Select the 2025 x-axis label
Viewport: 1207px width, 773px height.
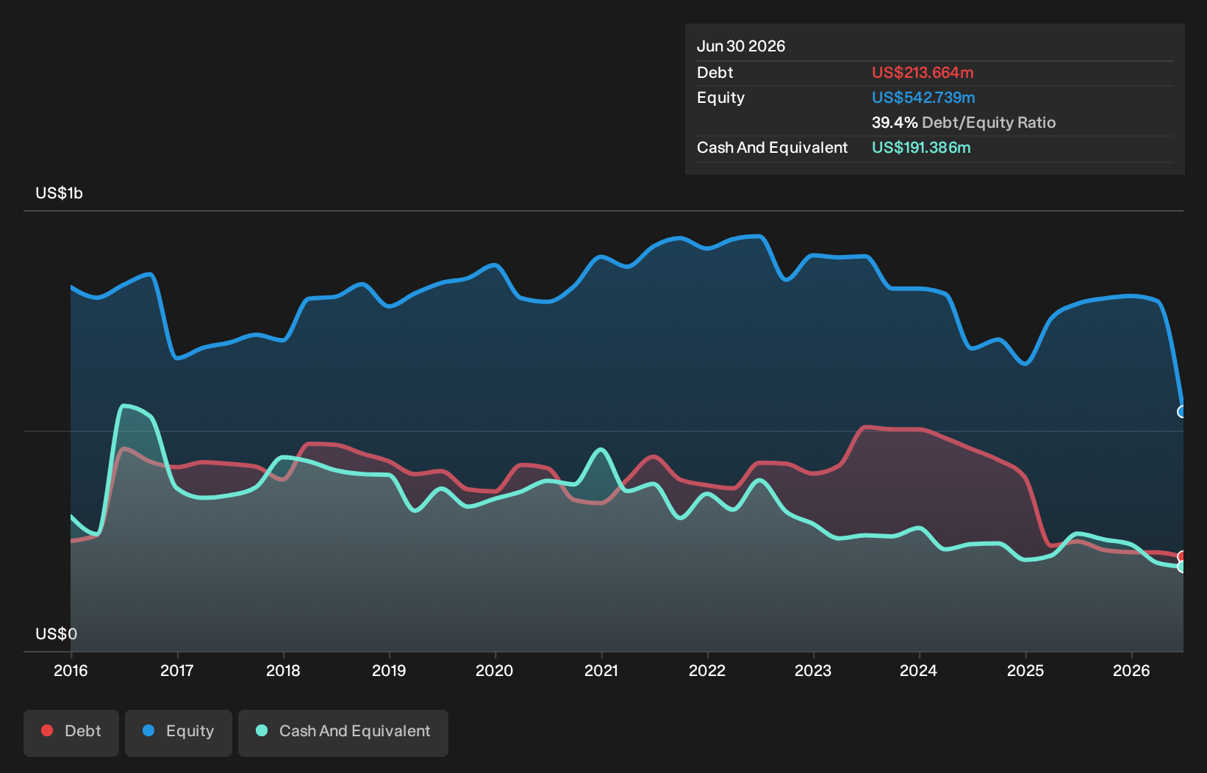coord(1025,670)
